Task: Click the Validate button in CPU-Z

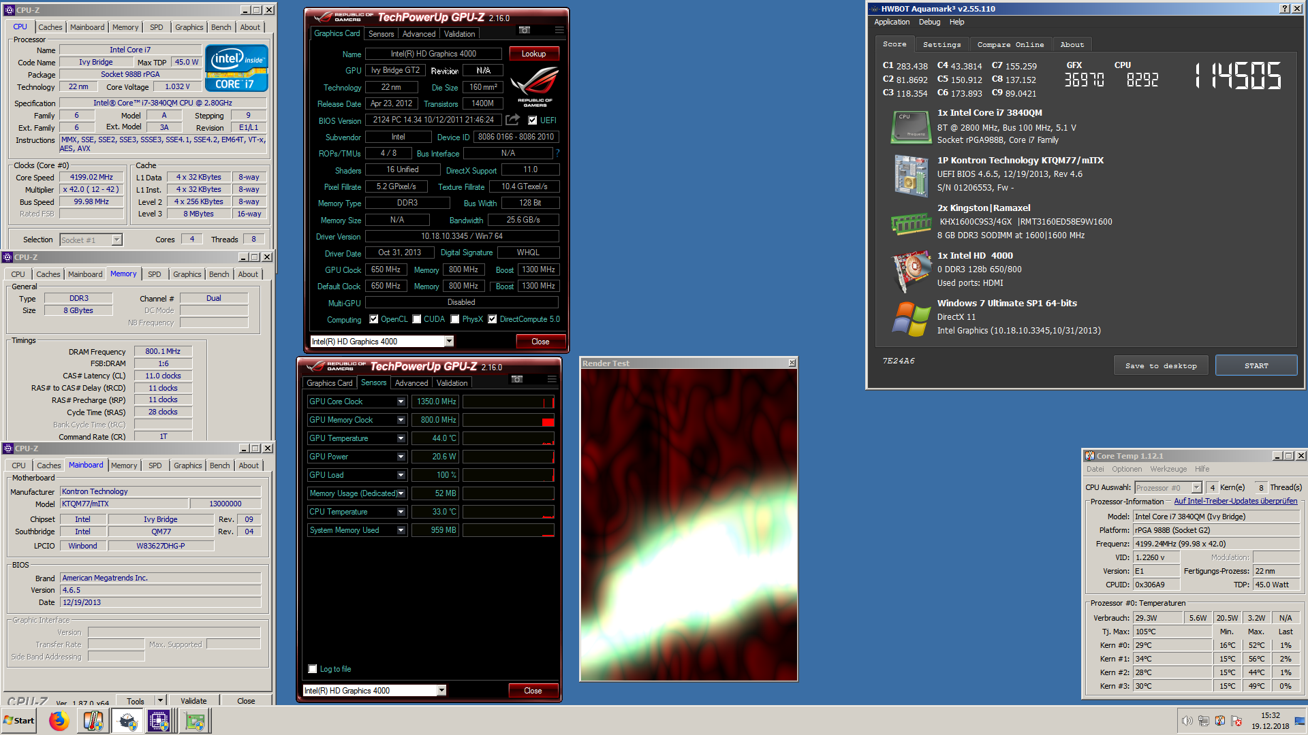Action: point(193,700)
